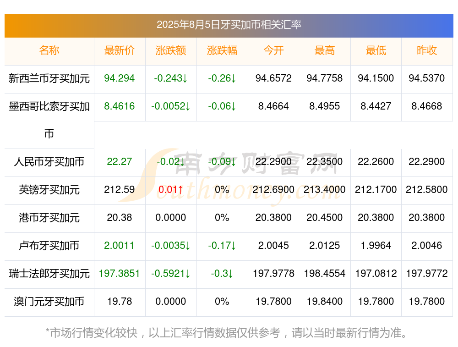Click the high value 8.4955
The image size is (458, 347).
325,106
